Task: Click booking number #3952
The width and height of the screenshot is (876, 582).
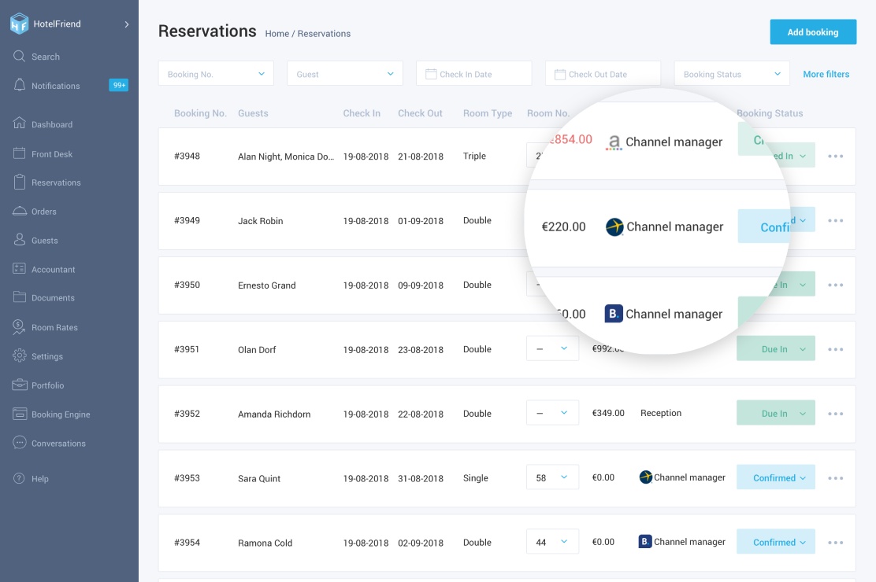Action: 187,414
